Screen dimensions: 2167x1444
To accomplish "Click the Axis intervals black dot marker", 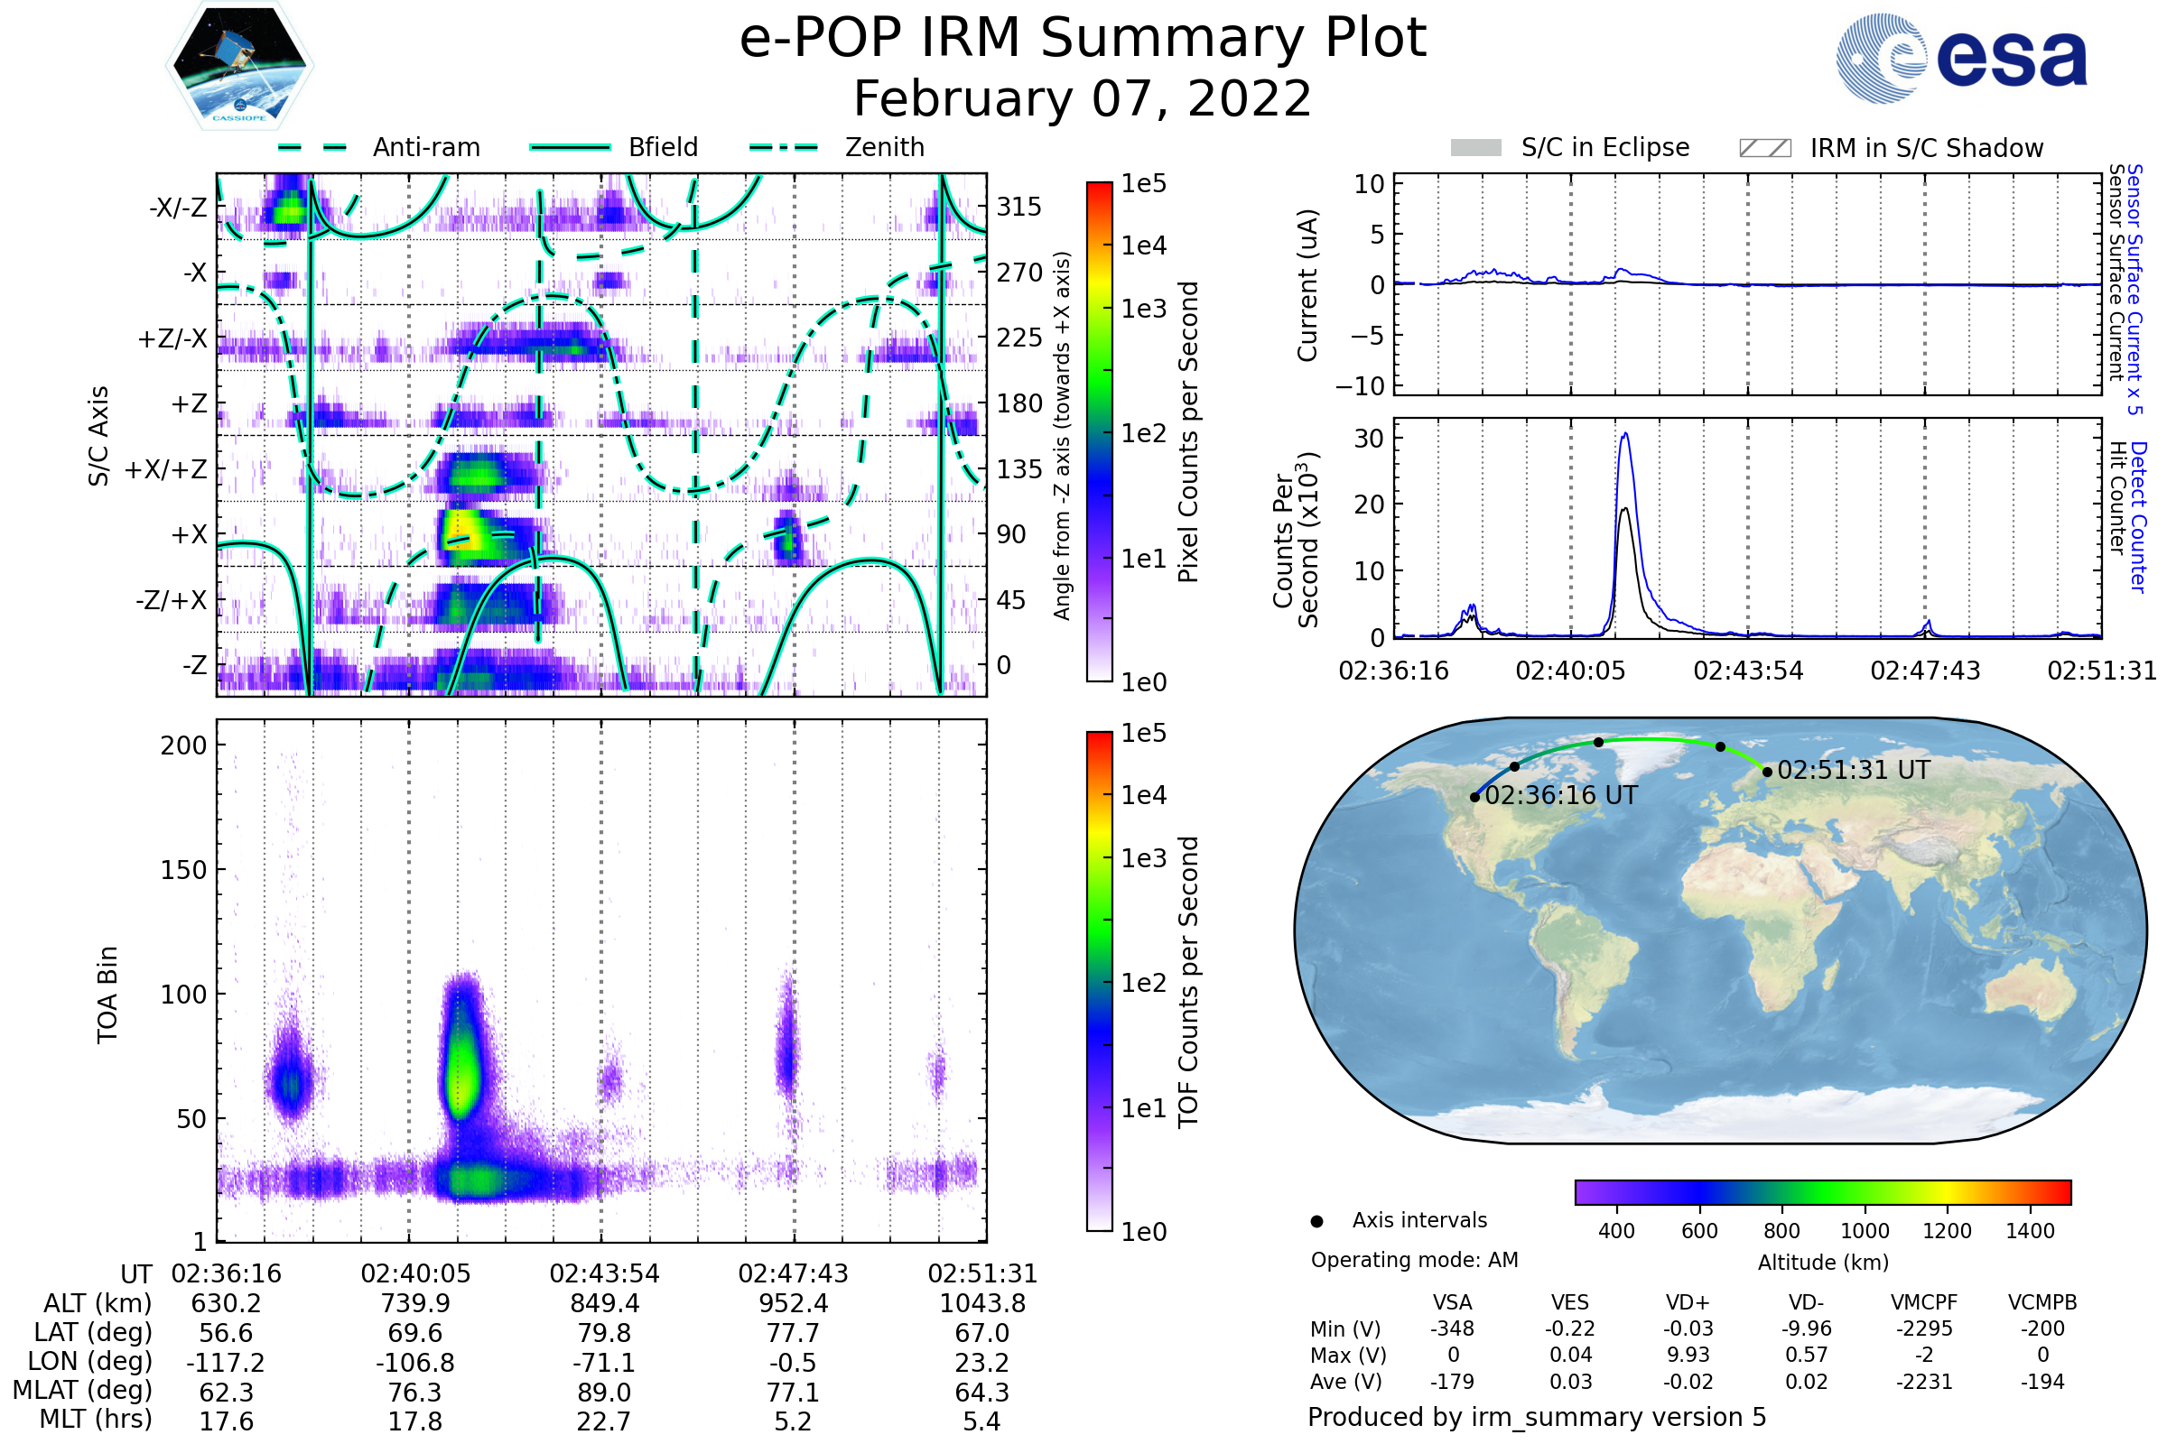I will pos(1316,1221).
